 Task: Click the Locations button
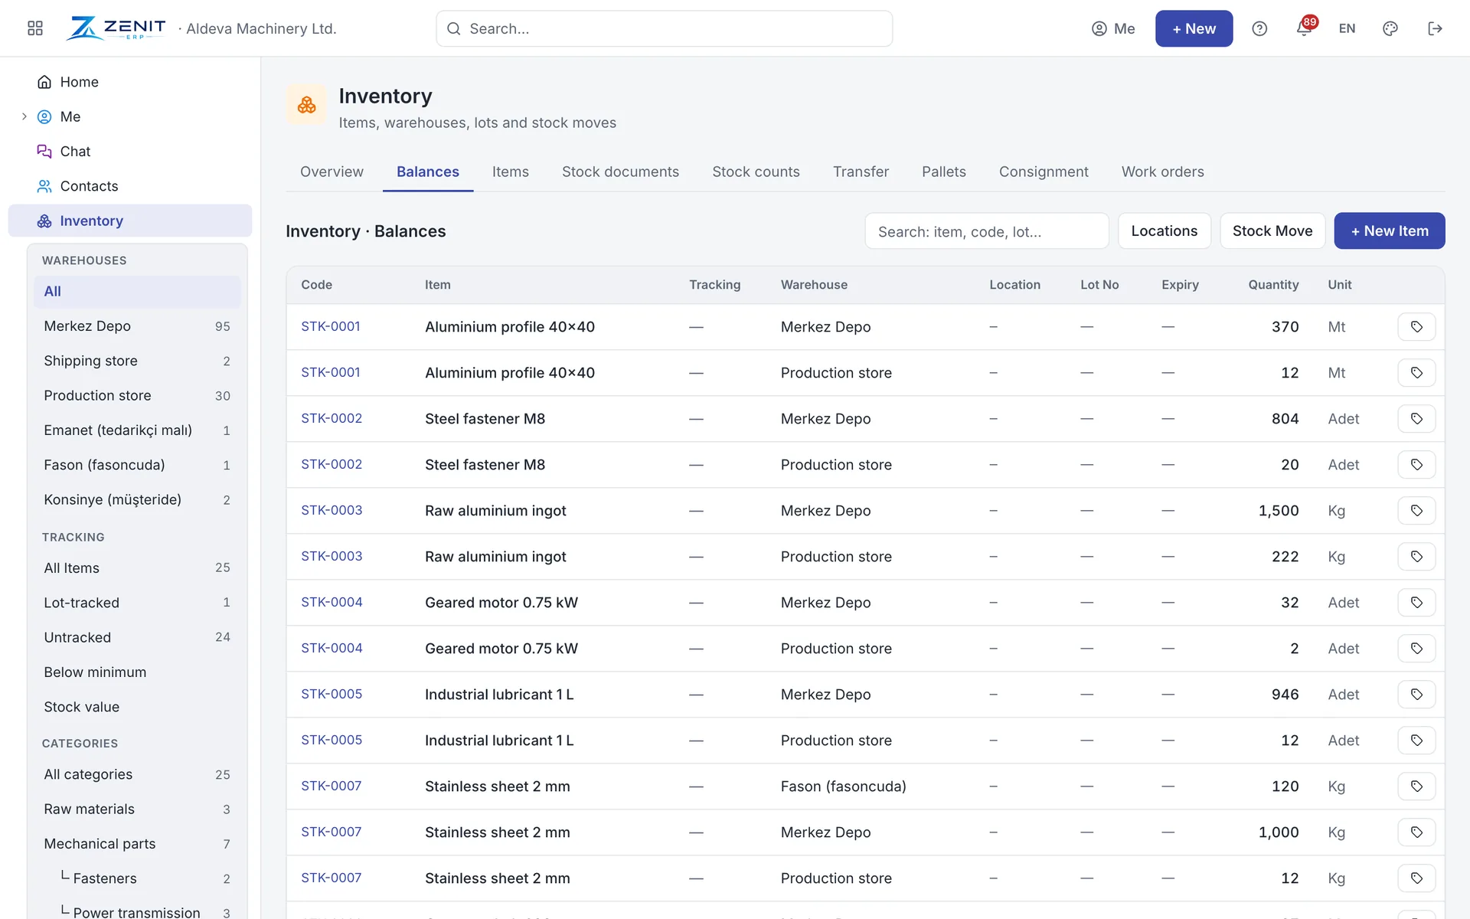pyautogui.click(x=1164, y=231)
